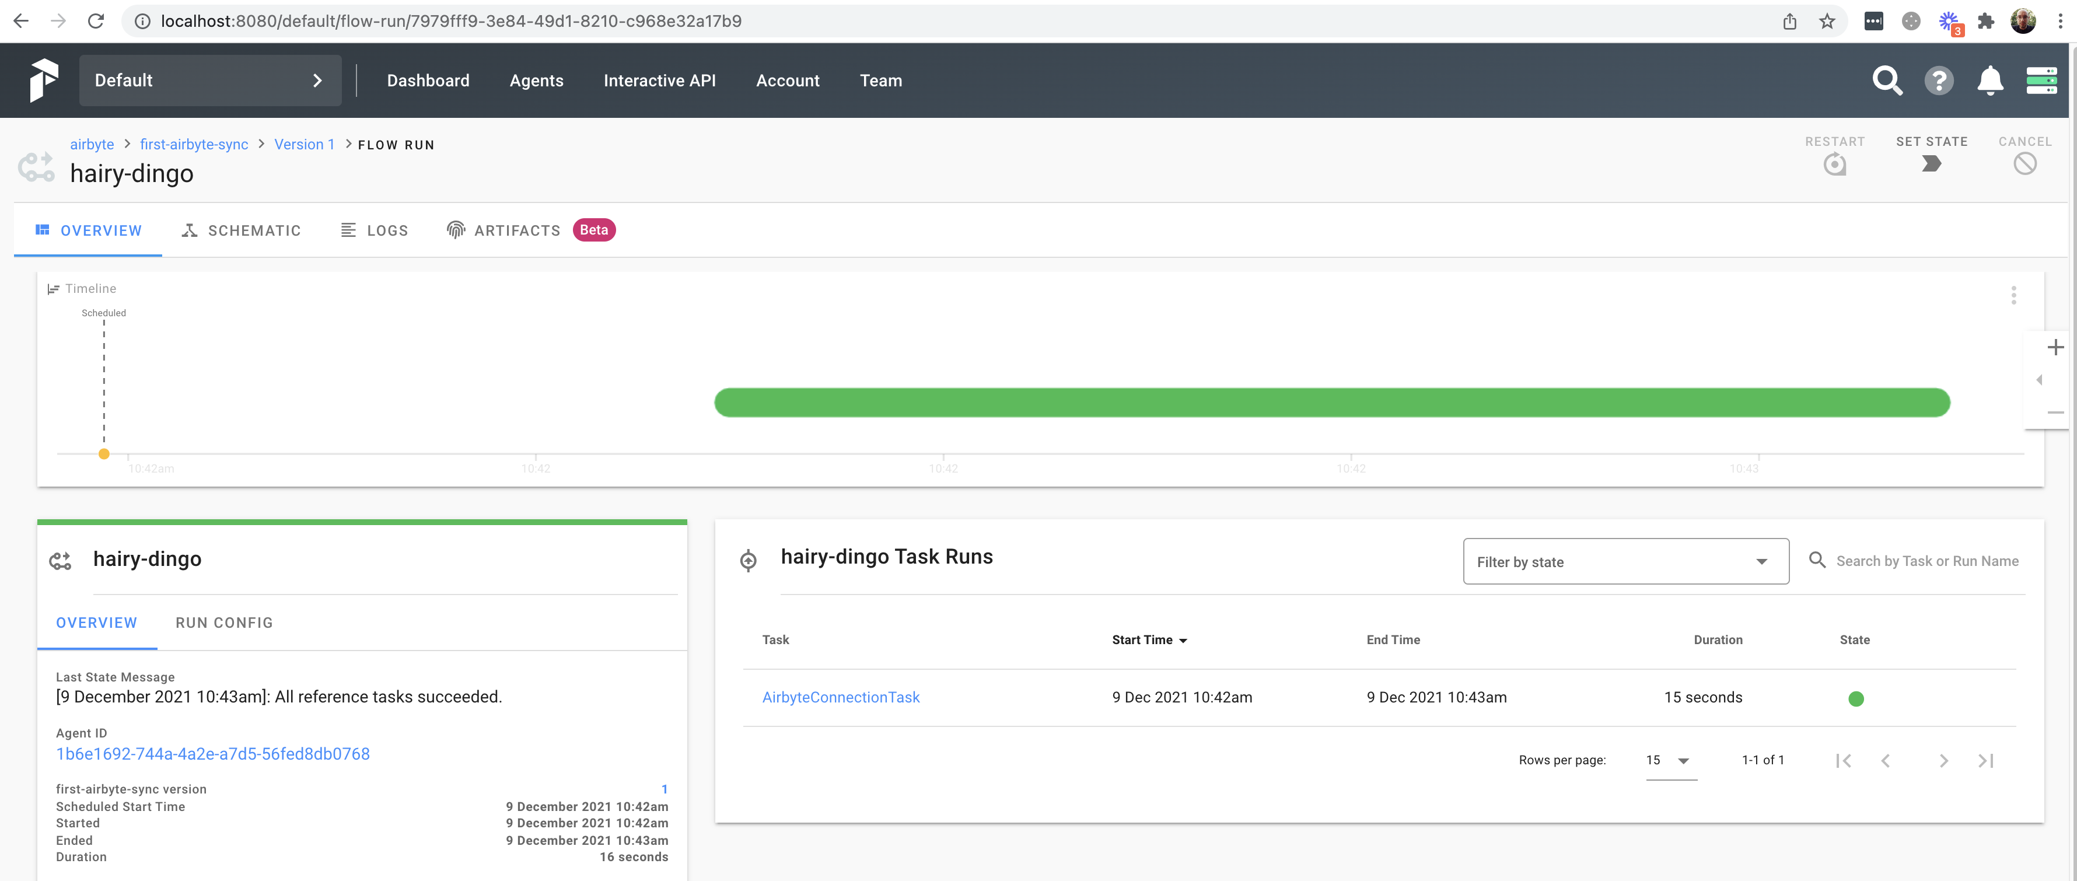2077x881 pixels.
Task: Open the AirbyteConnectionTask link
Action: coord(840,697)
